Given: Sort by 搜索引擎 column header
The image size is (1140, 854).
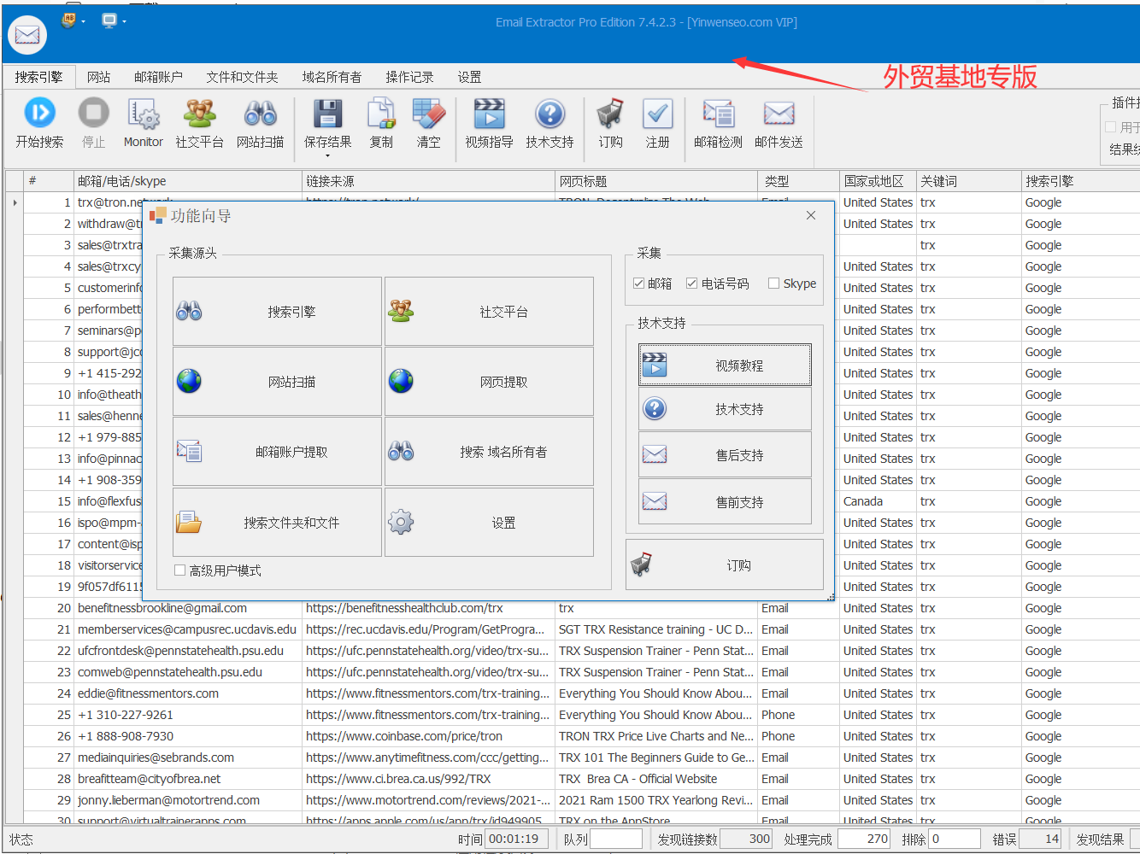Looking at the screenshot, I should pos(1081,181).
